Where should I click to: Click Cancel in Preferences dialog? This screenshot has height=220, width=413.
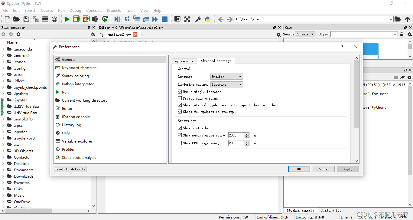[323, 169]
